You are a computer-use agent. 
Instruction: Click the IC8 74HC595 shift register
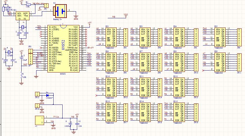tap(179, 62)
